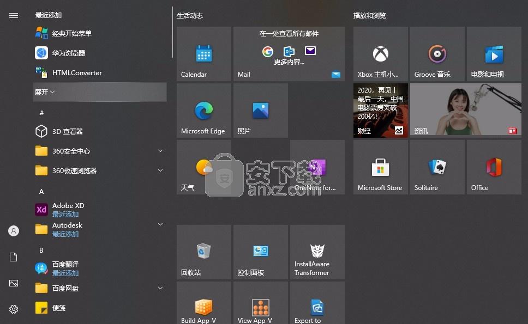Open the Autodesk folder entry
The image size is (528, 324).
(100, 229)
